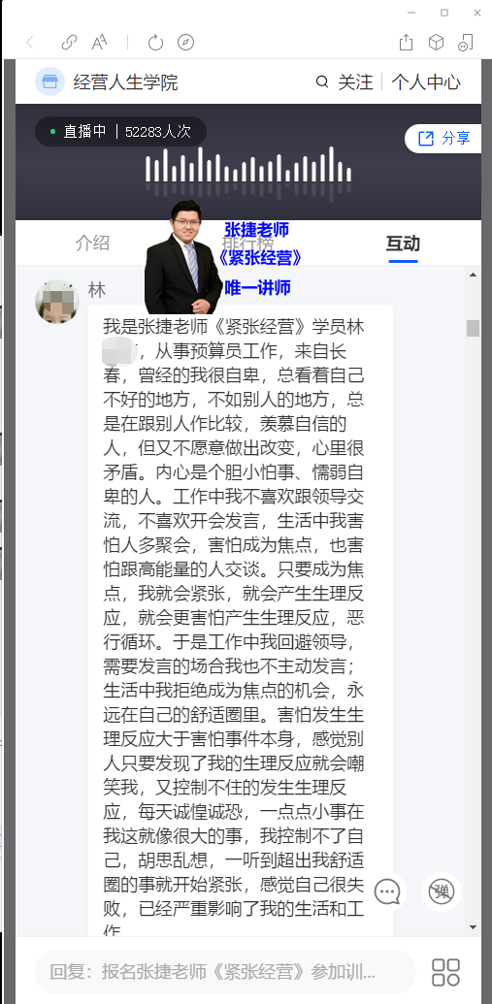492x1004 pixels.
Task: Open the four-square grid menu icon
Action: tap(445, 972)
